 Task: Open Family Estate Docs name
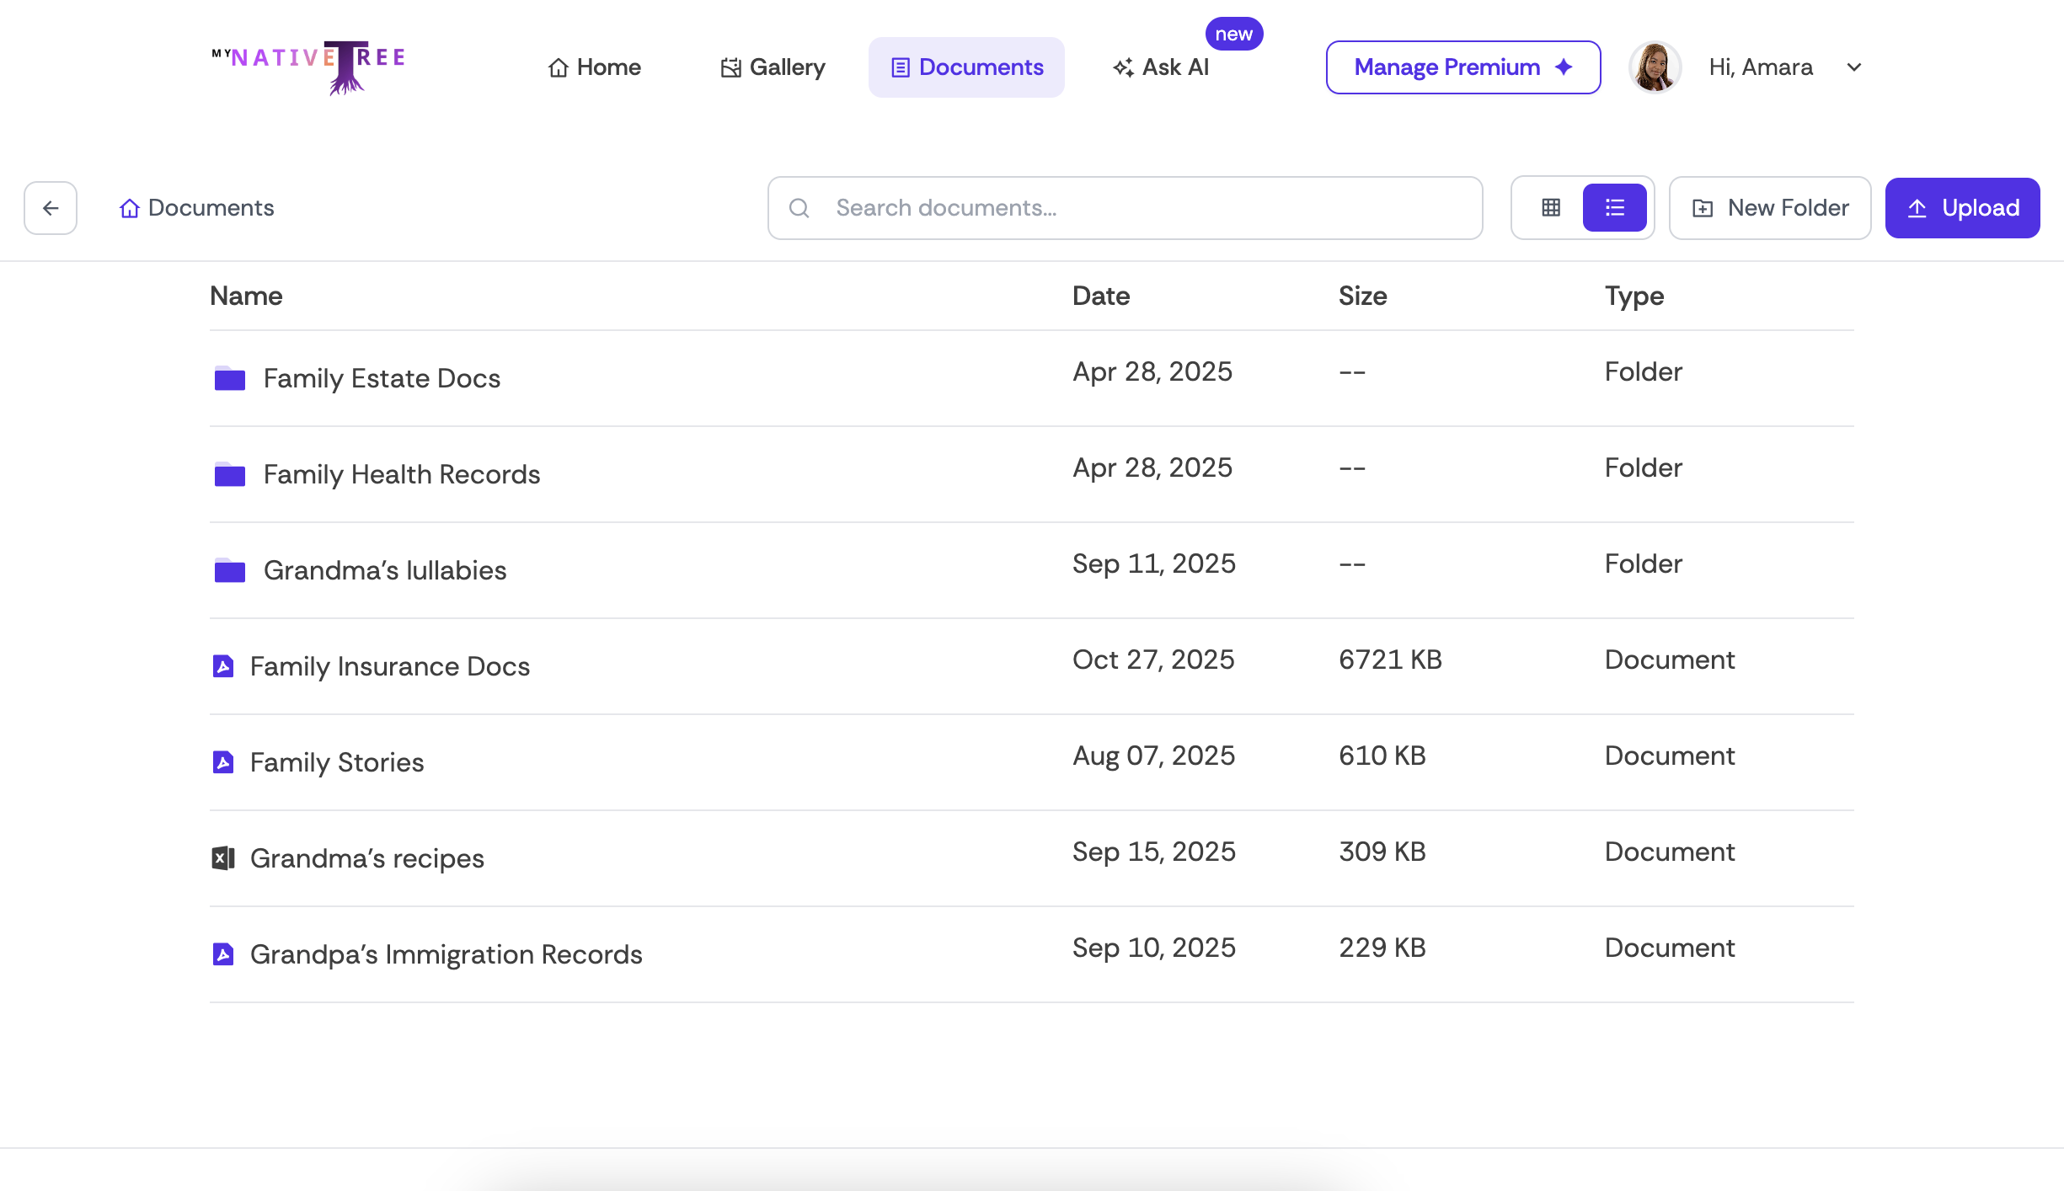(x=382, y=378)
